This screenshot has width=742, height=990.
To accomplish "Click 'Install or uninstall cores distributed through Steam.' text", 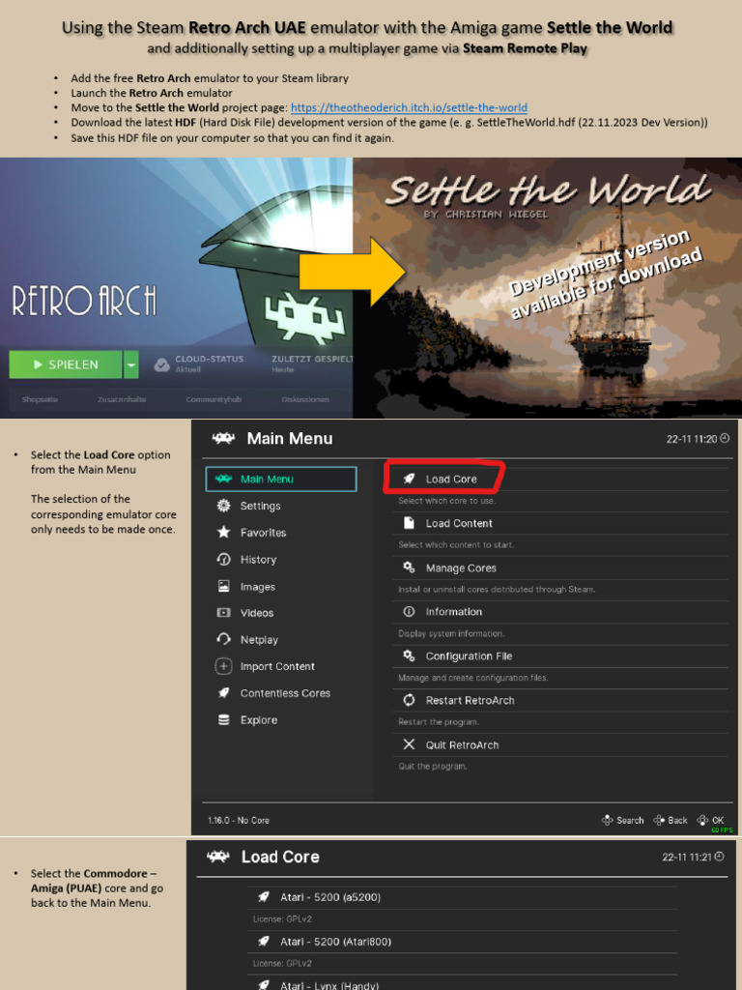I will (497, 589).
